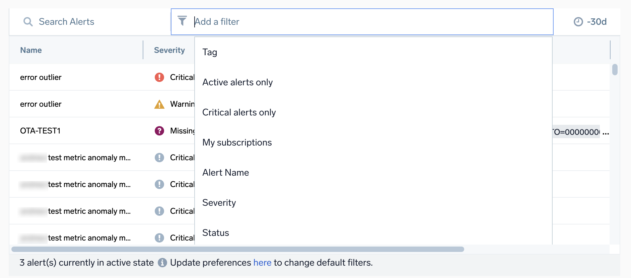Viewport: 631px width, 278px height.
Task: Click the clock time range icon
Action: (x=578, y=22)
